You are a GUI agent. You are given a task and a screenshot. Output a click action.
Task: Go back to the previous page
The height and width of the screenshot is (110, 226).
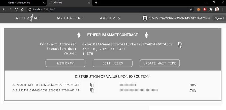pyautogui.click(x=4, y=9)
